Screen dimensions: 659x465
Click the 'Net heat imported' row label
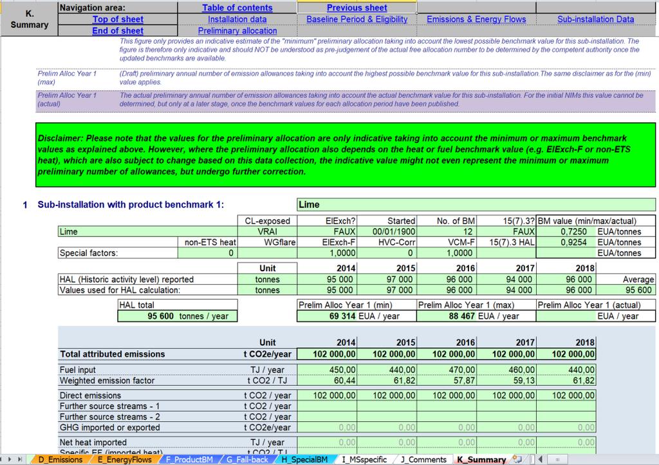(93, 442)
